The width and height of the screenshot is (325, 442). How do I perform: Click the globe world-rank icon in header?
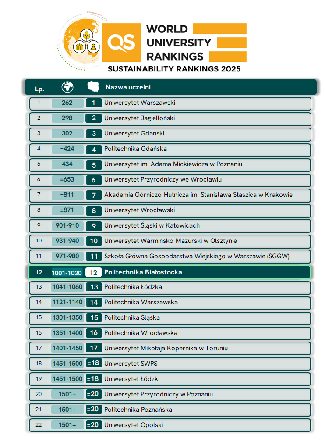pos(67,87)
